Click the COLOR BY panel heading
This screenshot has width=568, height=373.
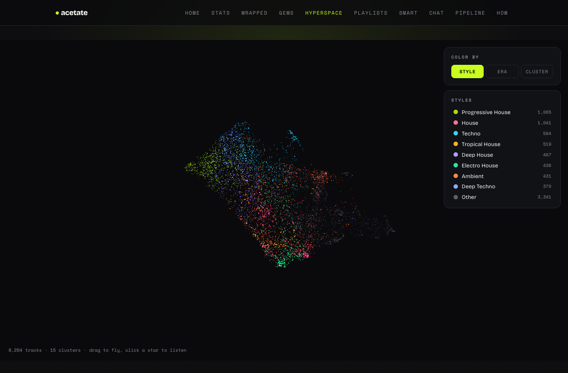point(465,57)
